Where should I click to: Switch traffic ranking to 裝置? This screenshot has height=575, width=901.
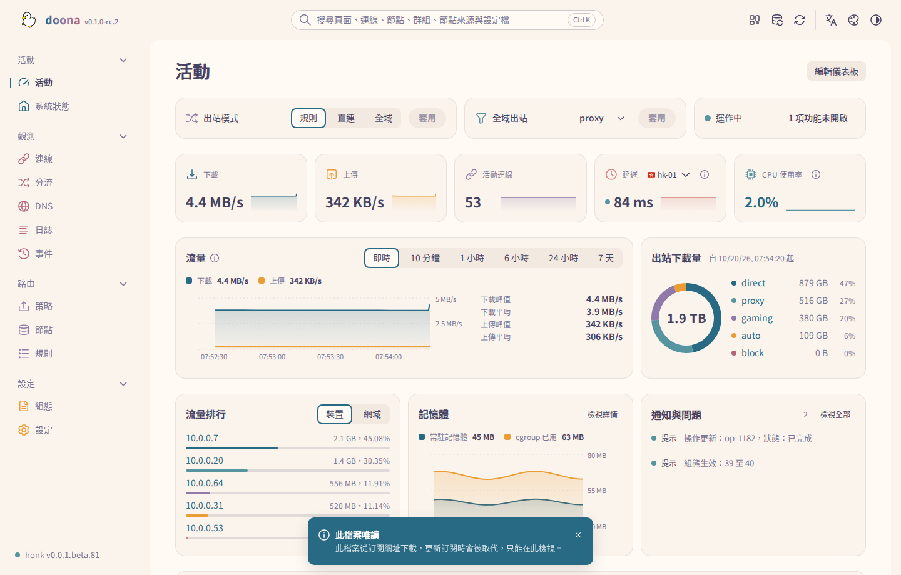pyautogui.click(x=335, y=414)
